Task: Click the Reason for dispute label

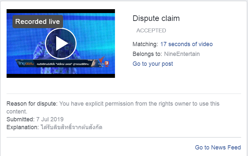Action: pos(32,104)
